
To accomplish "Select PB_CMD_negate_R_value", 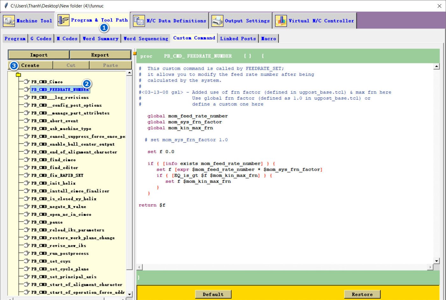I will click(59, 206).
